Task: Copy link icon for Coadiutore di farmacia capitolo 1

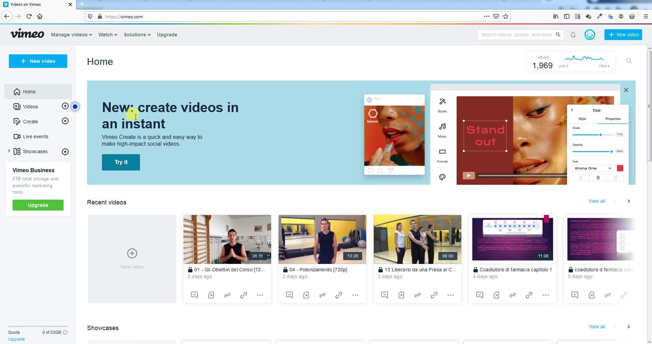Action: pos(529,295)
